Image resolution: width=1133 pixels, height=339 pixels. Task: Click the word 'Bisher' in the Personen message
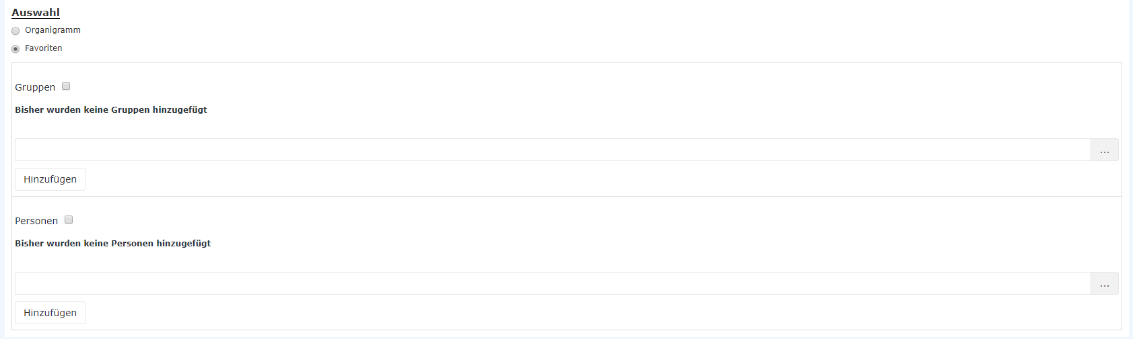[x=29, y=243]
